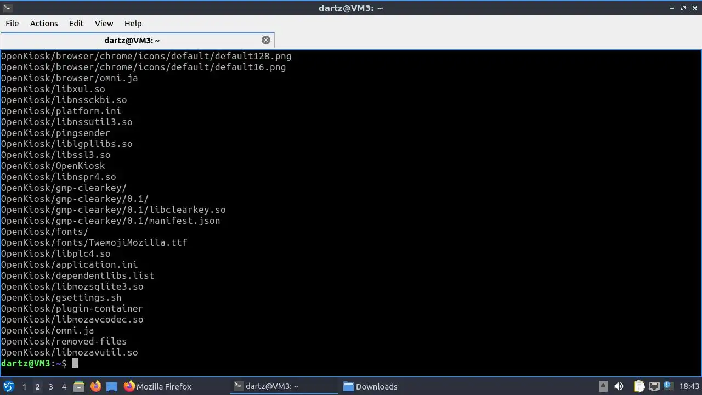Close the dartz@VM3 terminal tab
Screen dimensions: 702x395
266,40
